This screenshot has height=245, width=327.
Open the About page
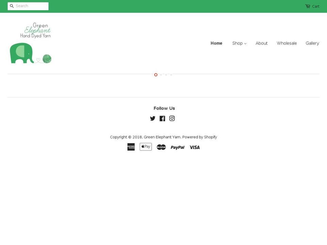(262, 43)
